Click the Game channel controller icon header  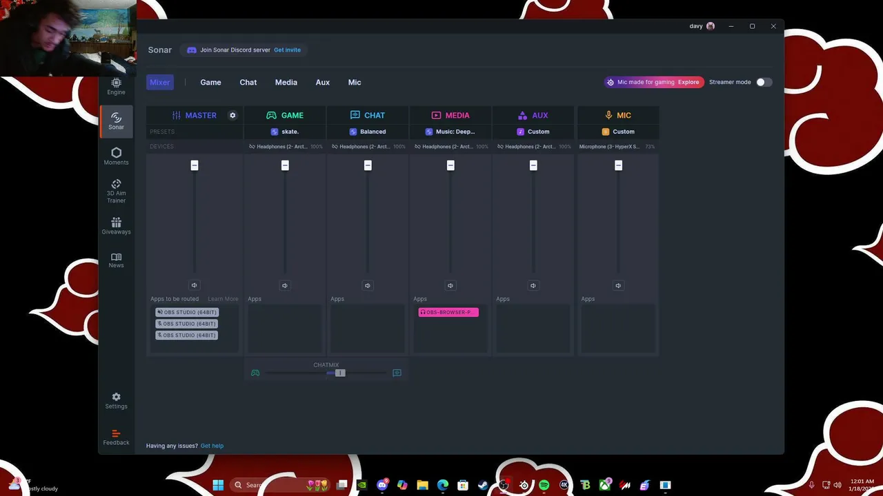point(271,115)
